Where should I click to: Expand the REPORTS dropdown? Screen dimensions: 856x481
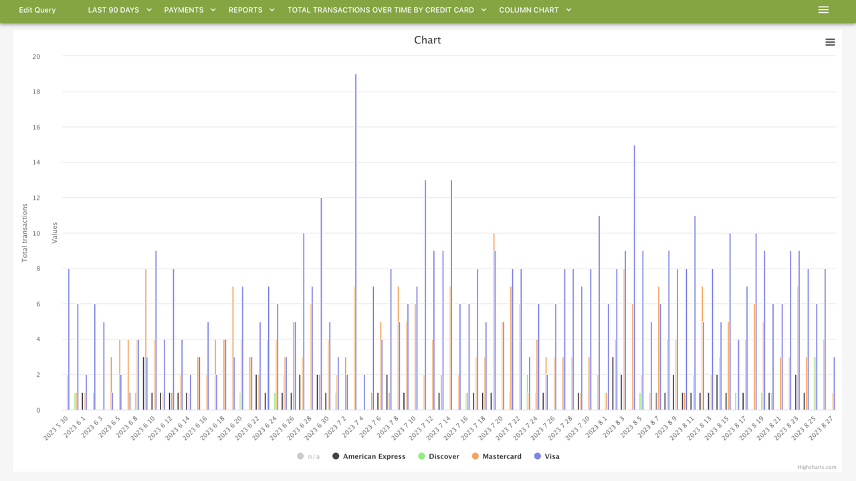(x=251, y=10)
